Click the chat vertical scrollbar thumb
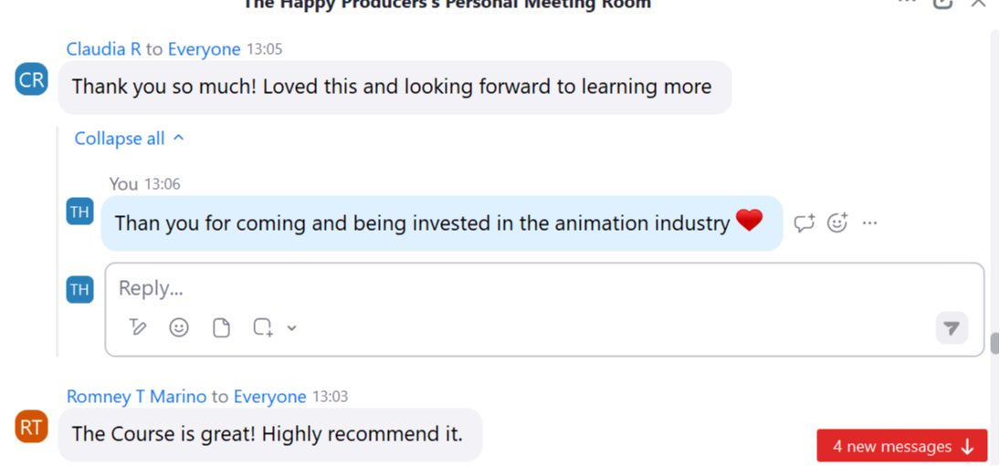This screenshot has width=1000, height=466. [x=995, y=343]
